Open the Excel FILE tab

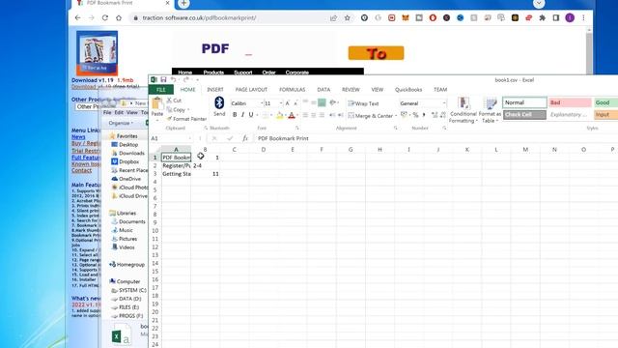(x=161, y=90)
